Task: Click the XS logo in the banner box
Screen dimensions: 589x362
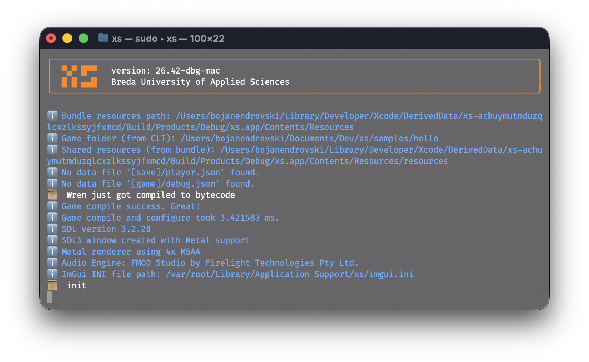Action: point(79,76)
